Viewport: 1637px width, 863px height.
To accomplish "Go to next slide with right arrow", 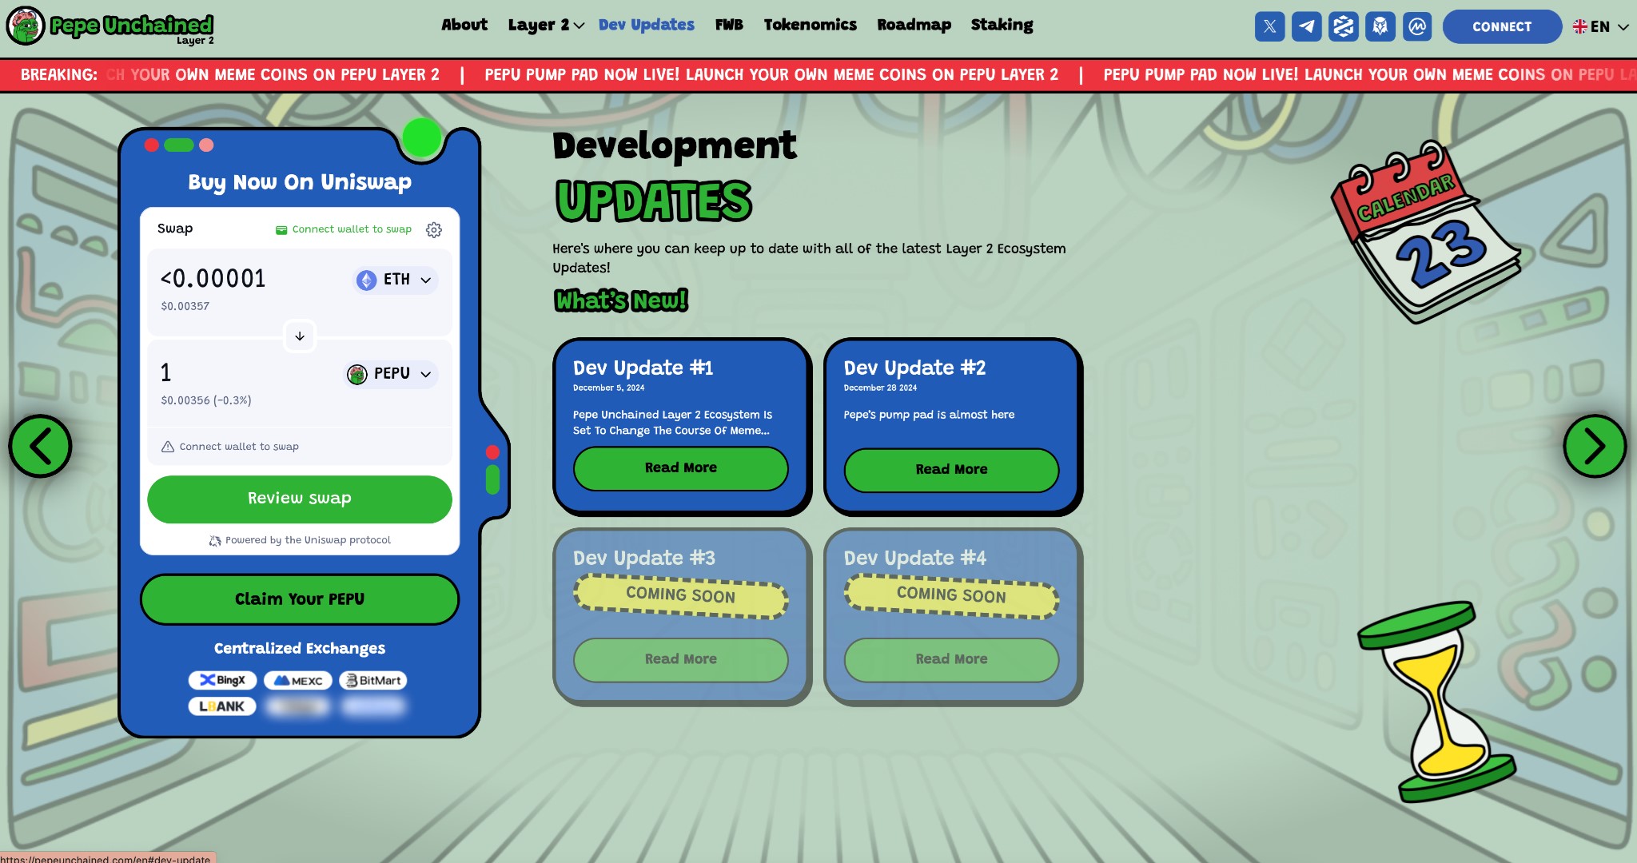I will [x=1595, y=446].
